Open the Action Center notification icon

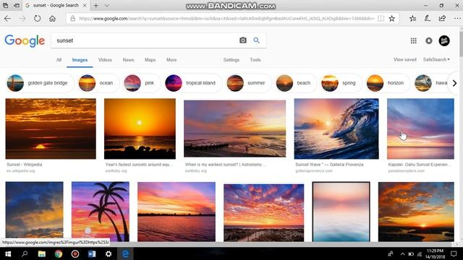tap(454, 253)
